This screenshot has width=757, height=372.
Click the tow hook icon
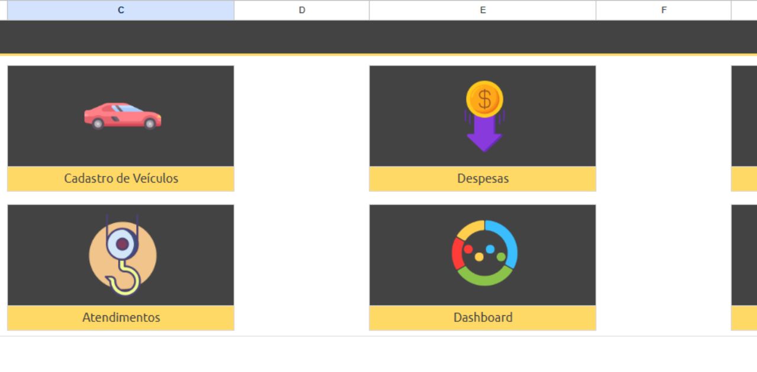(x=122, y=255)
